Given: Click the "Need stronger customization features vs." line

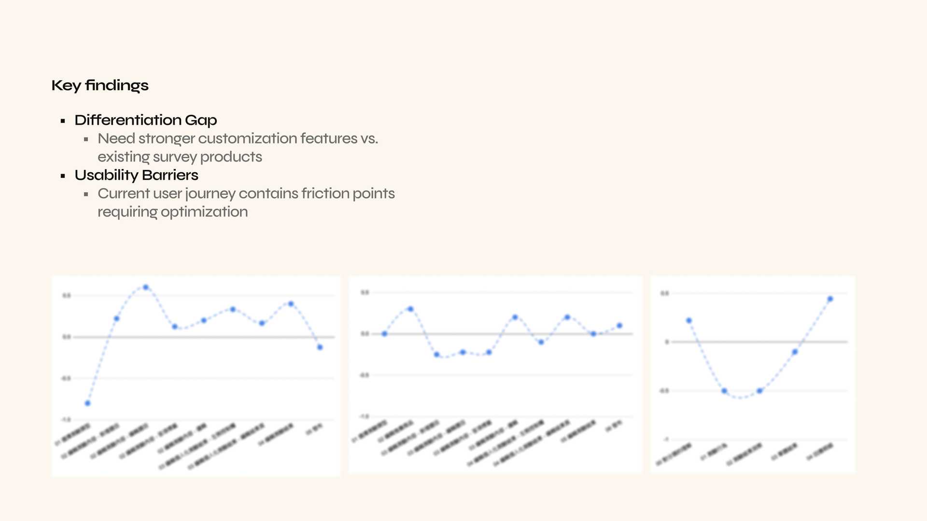Looking at the screenshot, I should (x=238, y=138).
